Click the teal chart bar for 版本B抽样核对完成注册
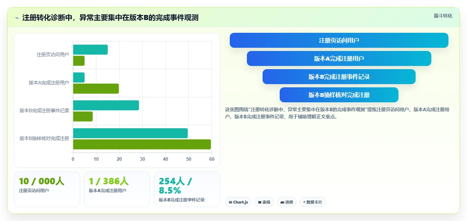The image size is (467, 221). pos(130,133)
